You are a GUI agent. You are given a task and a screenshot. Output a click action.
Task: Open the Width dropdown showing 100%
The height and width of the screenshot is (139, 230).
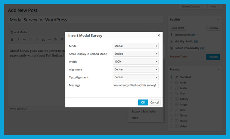point(136,61)
